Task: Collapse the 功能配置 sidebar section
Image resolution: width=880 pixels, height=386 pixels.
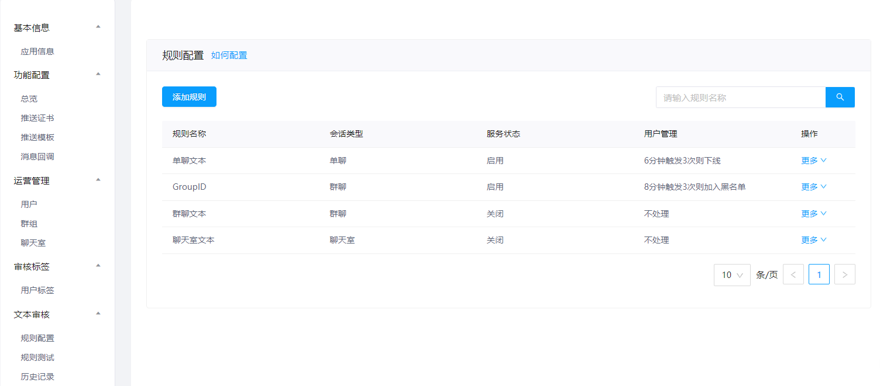Action: (98, 74)
